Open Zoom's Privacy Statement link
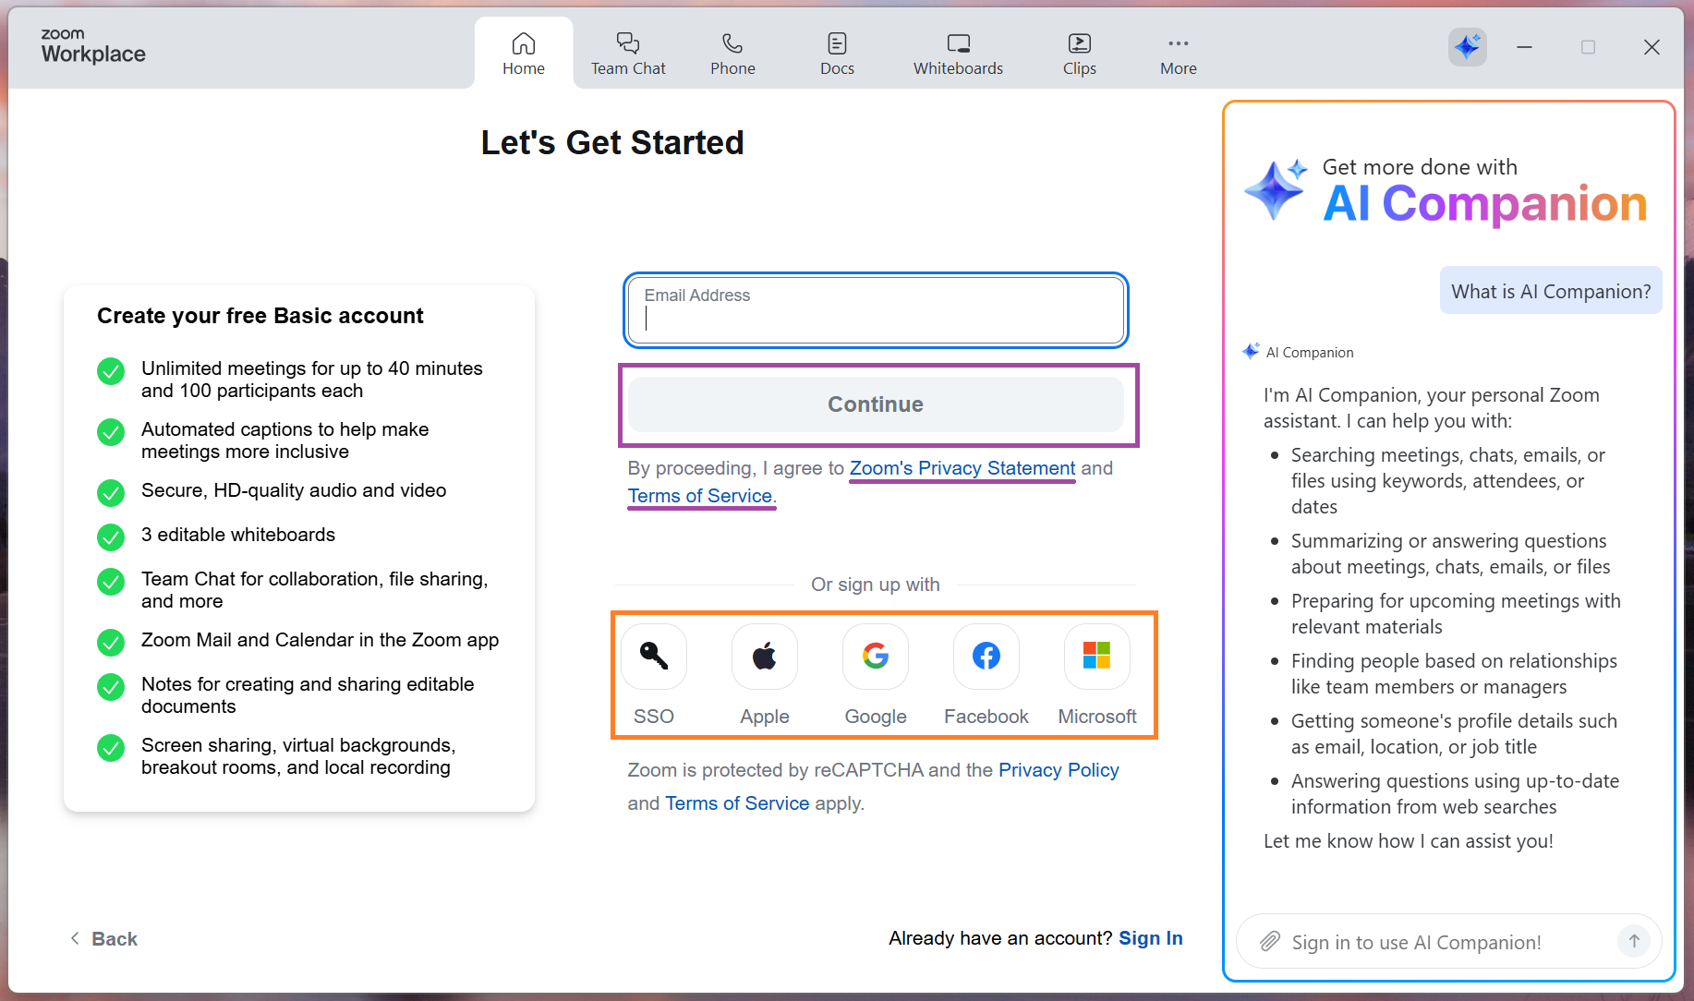 [x=962, y=468]
